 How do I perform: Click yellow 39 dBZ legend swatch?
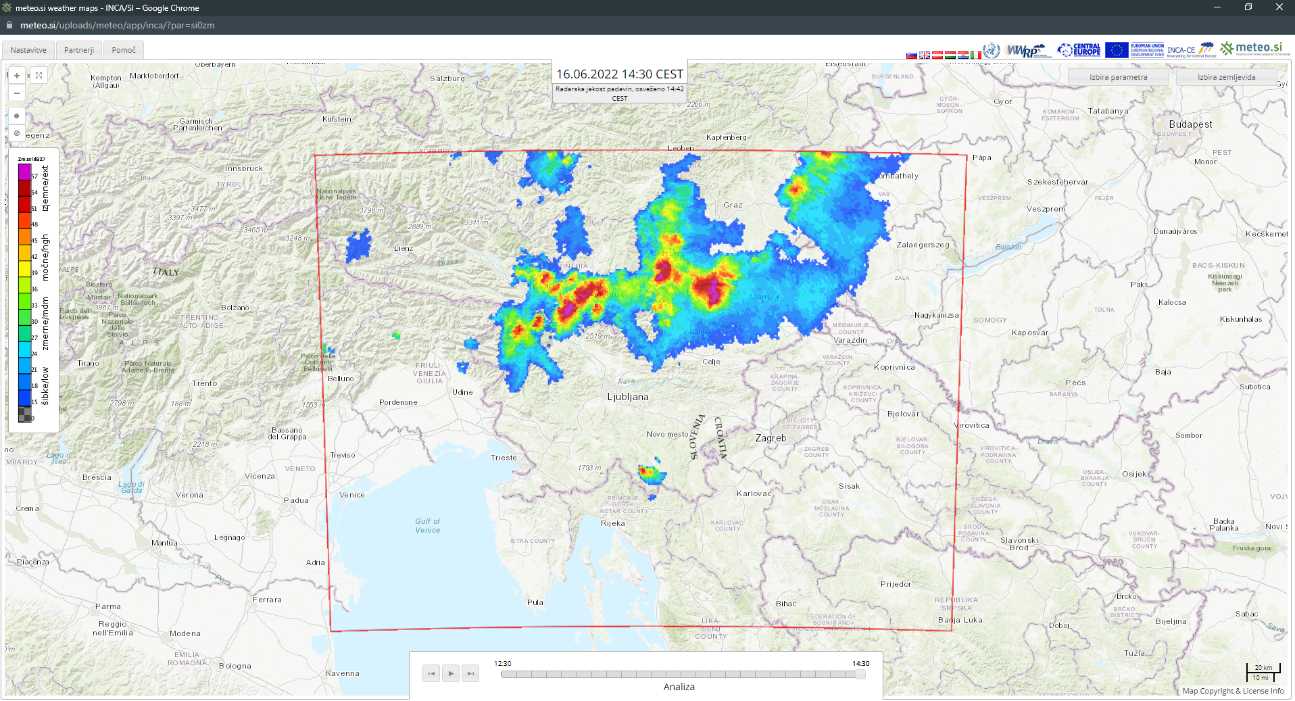[x=24, y=268]
